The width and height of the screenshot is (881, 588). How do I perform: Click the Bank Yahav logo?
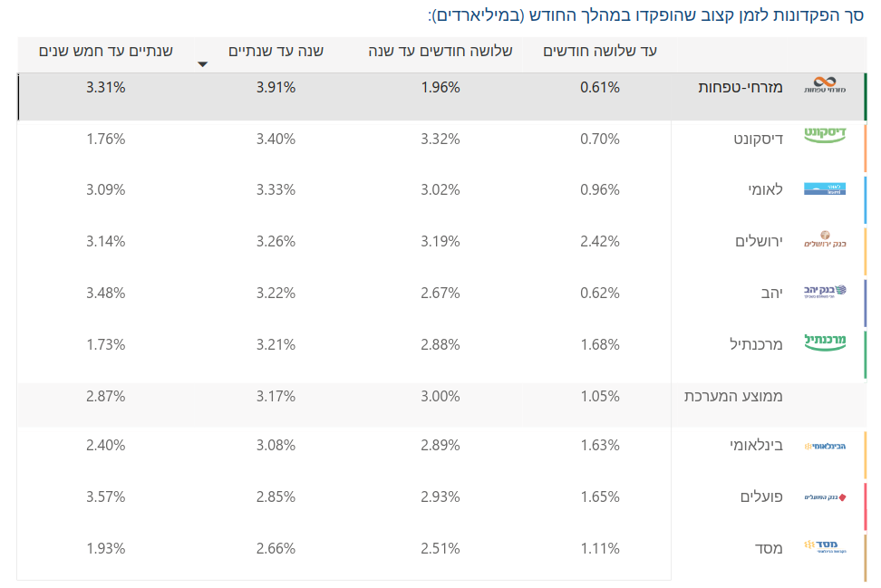[x=824, y=292]
